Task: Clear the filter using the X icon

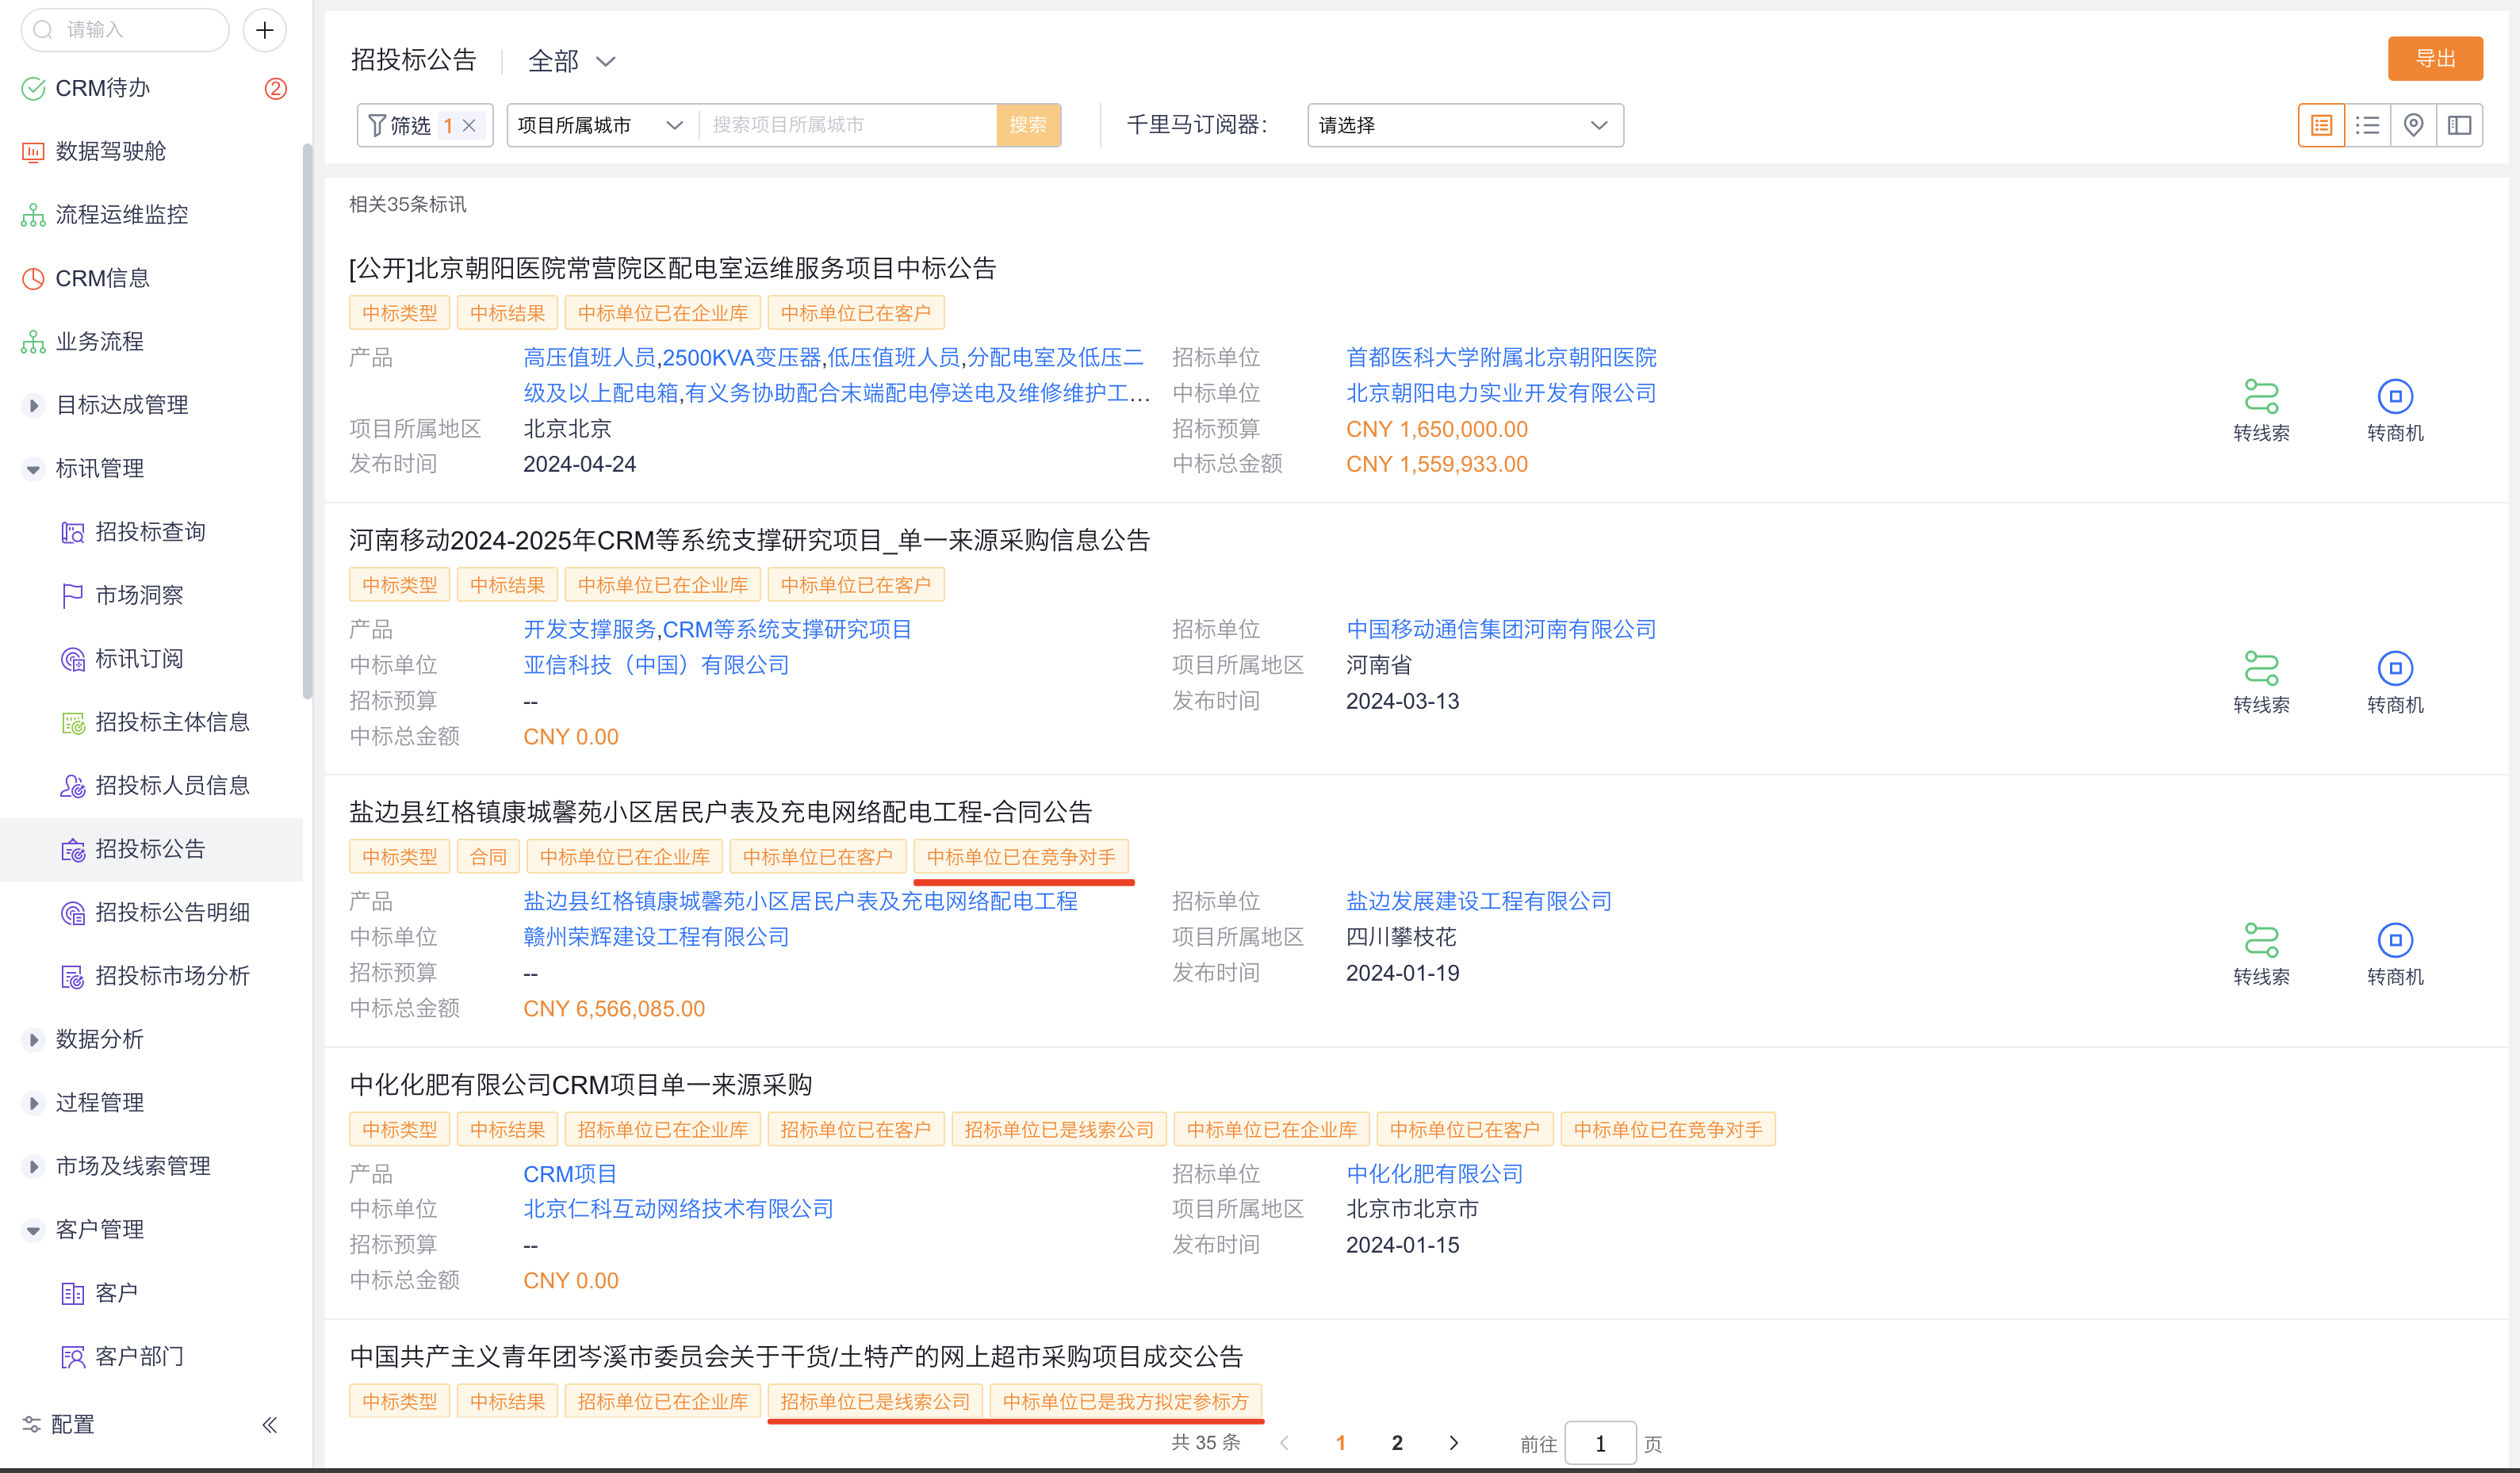Action: click(x=469, y=125)
